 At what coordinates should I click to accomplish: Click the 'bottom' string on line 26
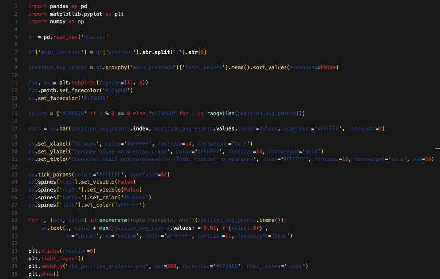pyautogui.click(x=71, y=197)
